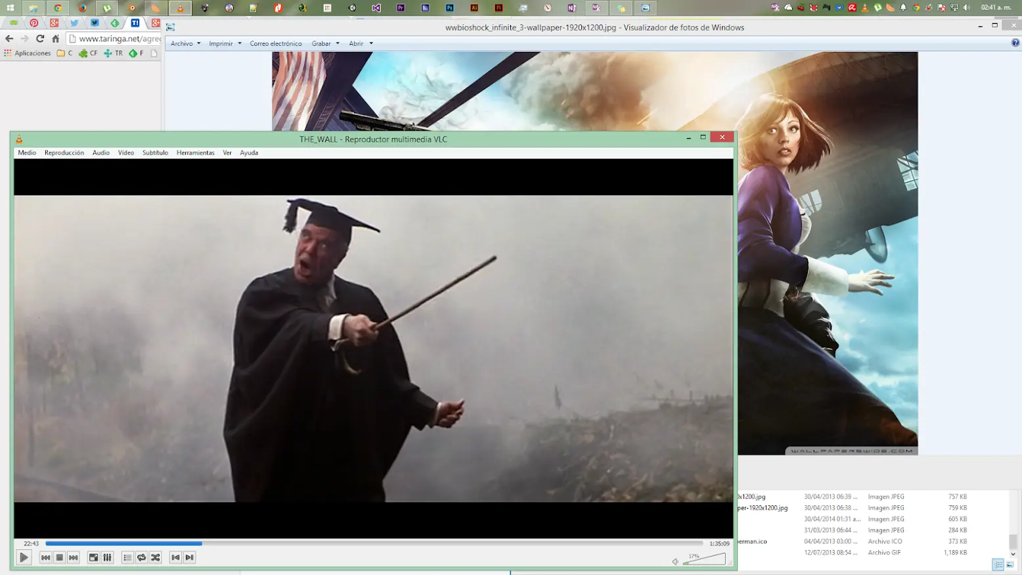Toggle elapsed time display 22:43
The height and width of the screenshot is (575, 1022).
coord(31,543)
